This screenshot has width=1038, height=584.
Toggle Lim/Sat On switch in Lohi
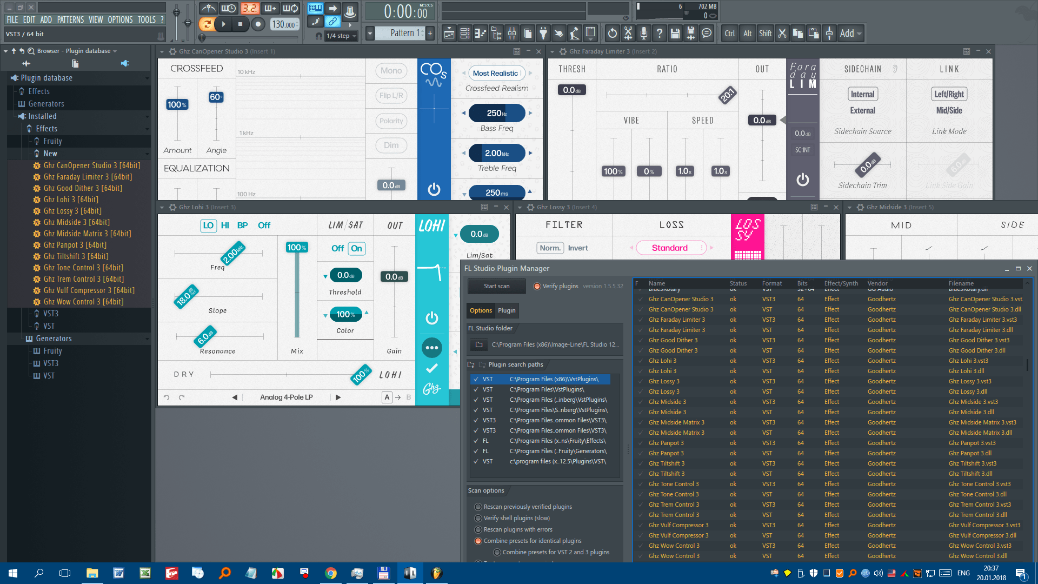pyautogui.click(x=357, y=249)
